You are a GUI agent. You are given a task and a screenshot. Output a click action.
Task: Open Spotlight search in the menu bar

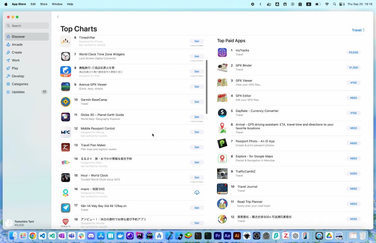334,4
